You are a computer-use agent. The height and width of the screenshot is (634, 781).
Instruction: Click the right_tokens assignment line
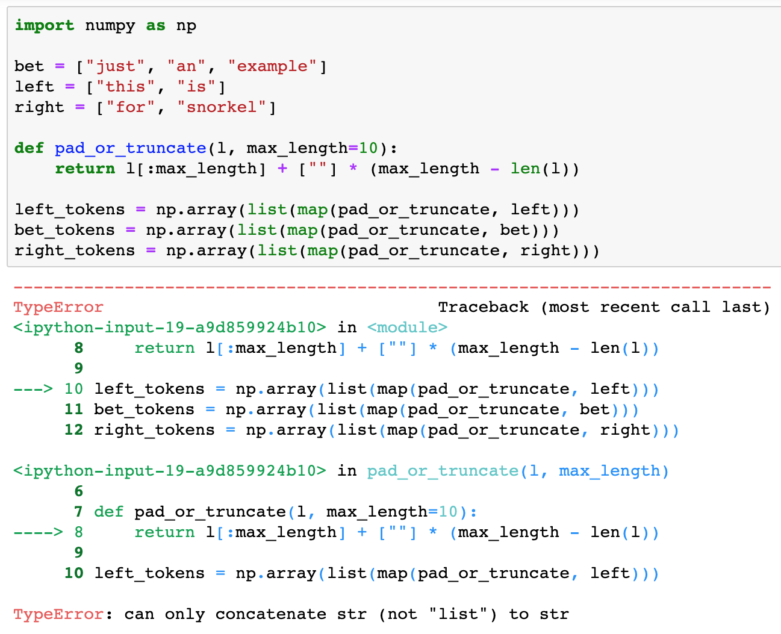[307, 250]
